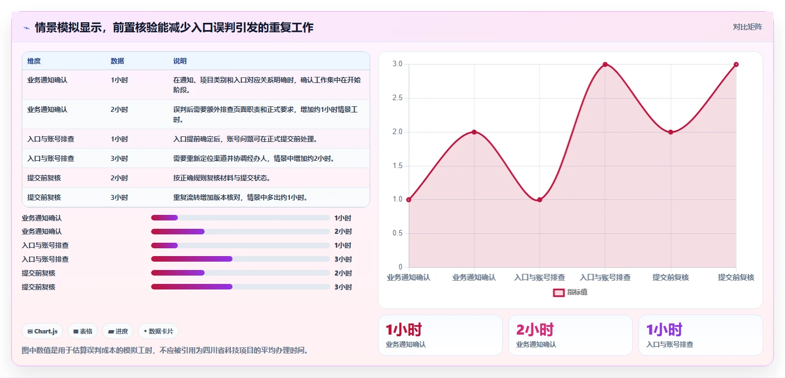Click the description 按正确规则复核材料与提交状态
Viewport: 785px width, 378px height.
point(222,178)
